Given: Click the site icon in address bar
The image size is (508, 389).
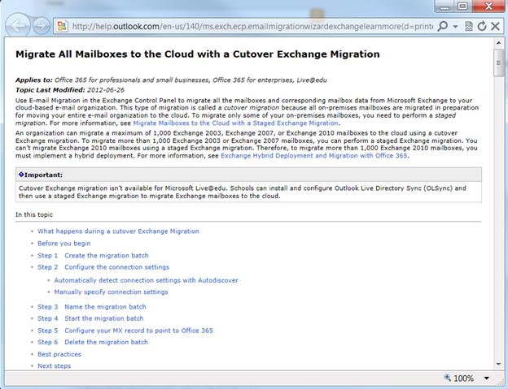Looking at the screenshot, I should pos(62,26).
